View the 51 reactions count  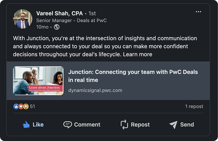tap(32, 106)
